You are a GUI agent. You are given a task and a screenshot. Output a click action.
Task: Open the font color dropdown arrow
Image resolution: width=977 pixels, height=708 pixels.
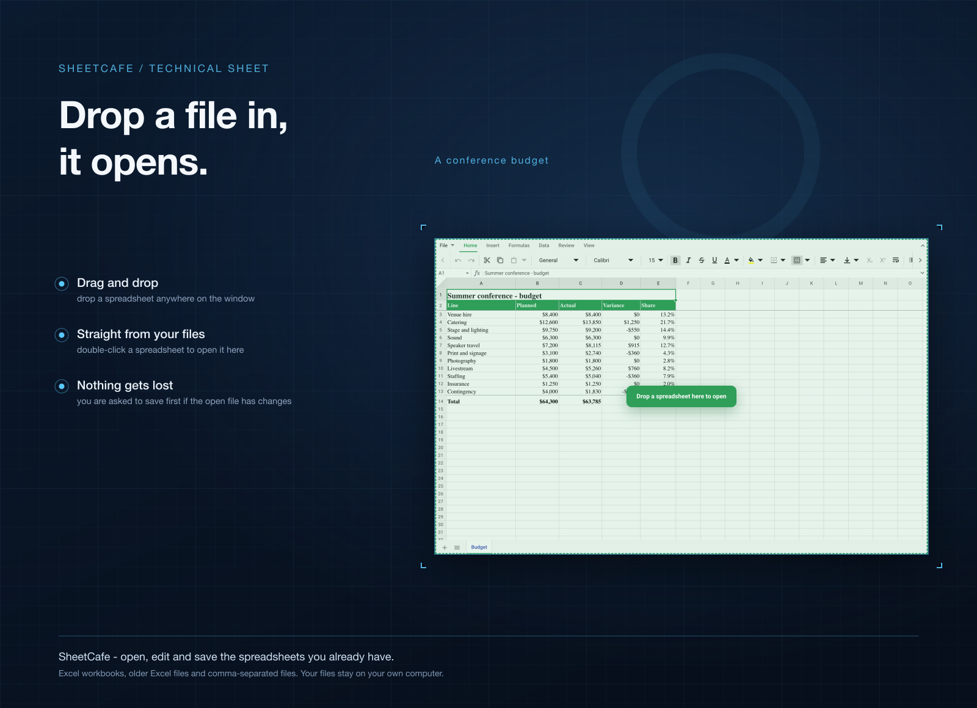(736, 261)
